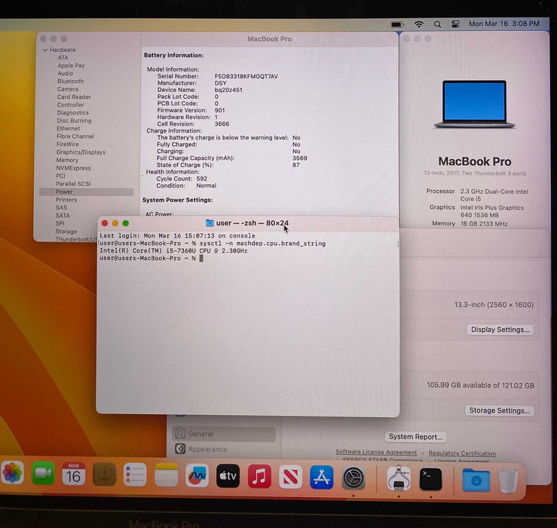Click System Report button

point(415,437)
